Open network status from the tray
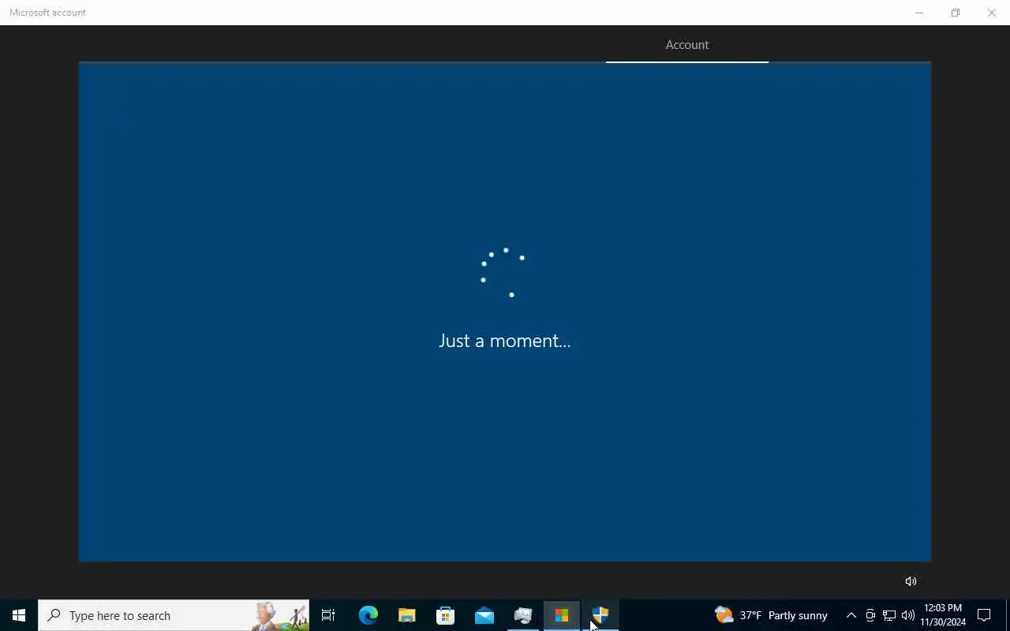The height and width of the screenshot is (631, 1010). [889, 615]
